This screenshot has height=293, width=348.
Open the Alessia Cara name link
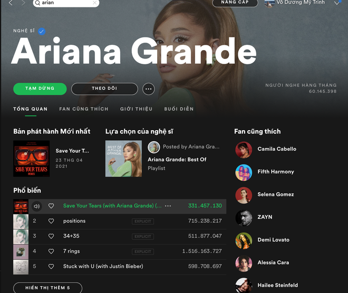(x=273, y=262)
